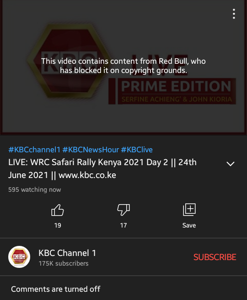The image size is (247, 300).
Task: Open the #KBCNewsHour hashtag
Action: tap(91, 150)
